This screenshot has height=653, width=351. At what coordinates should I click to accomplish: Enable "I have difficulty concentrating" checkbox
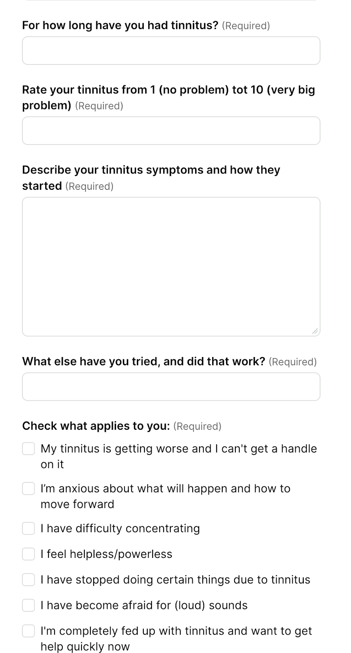(28, 528)
